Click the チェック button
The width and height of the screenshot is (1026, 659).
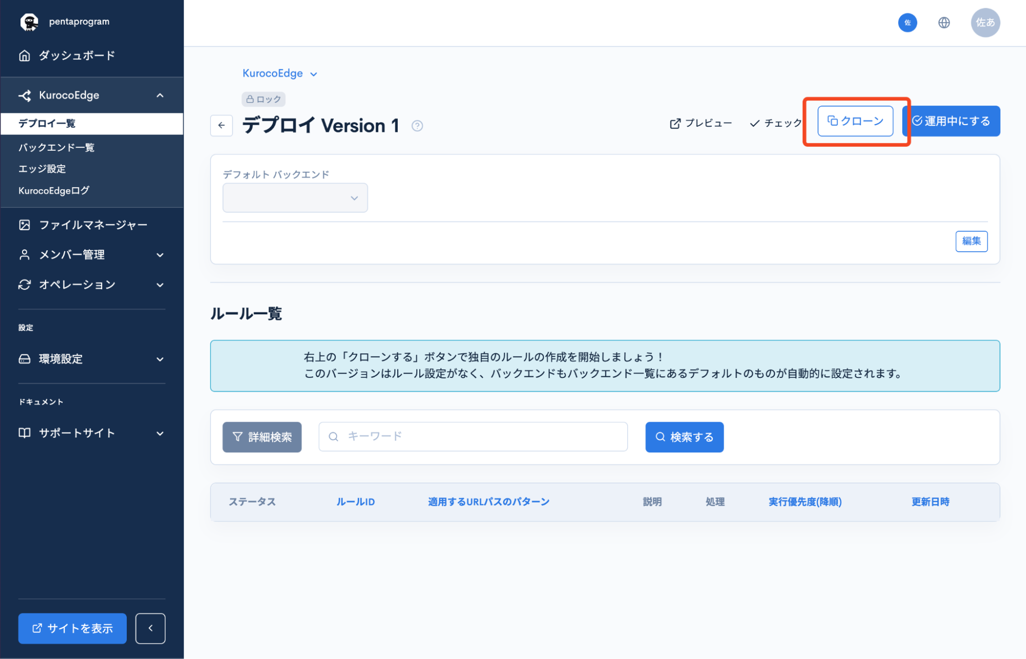tap(776, 123)
